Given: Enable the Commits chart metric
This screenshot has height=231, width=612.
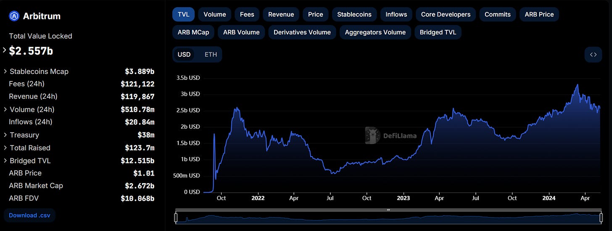Looking at the screenshot, I should point(498,14).
